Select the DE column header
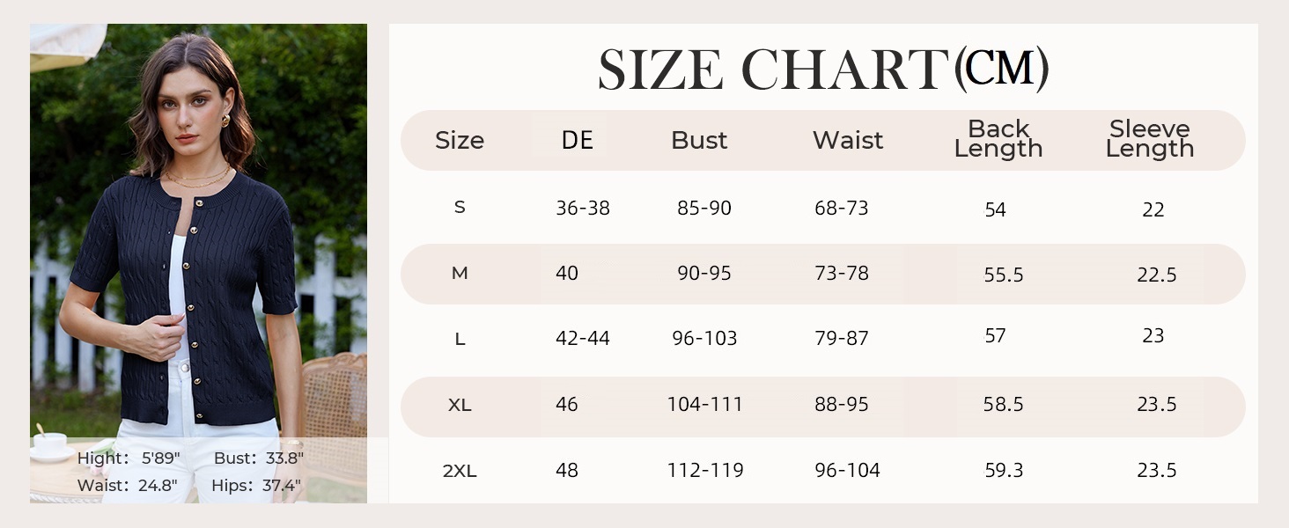 [578, 141]
